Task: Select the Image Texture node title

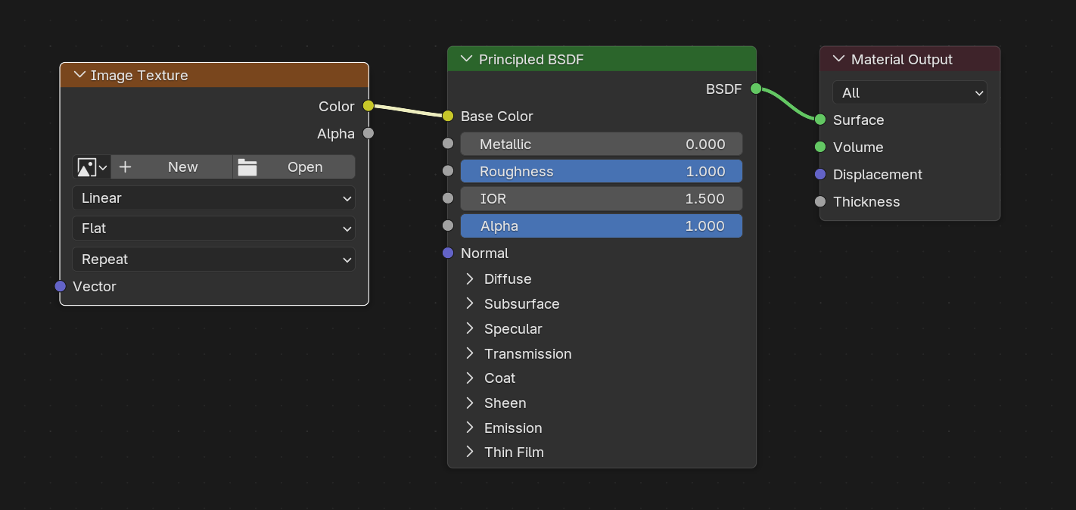Action: pyautogui.click(x=139, y=75)
